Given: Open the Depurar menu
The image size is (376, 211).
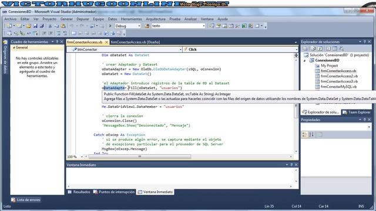Looking at the screenshot, I should click(x=83, y=19).
